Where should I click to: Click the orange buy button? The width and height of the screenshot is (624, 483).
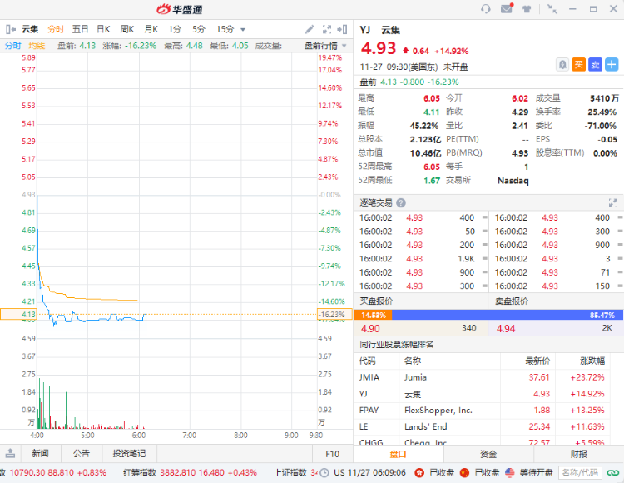578,64
